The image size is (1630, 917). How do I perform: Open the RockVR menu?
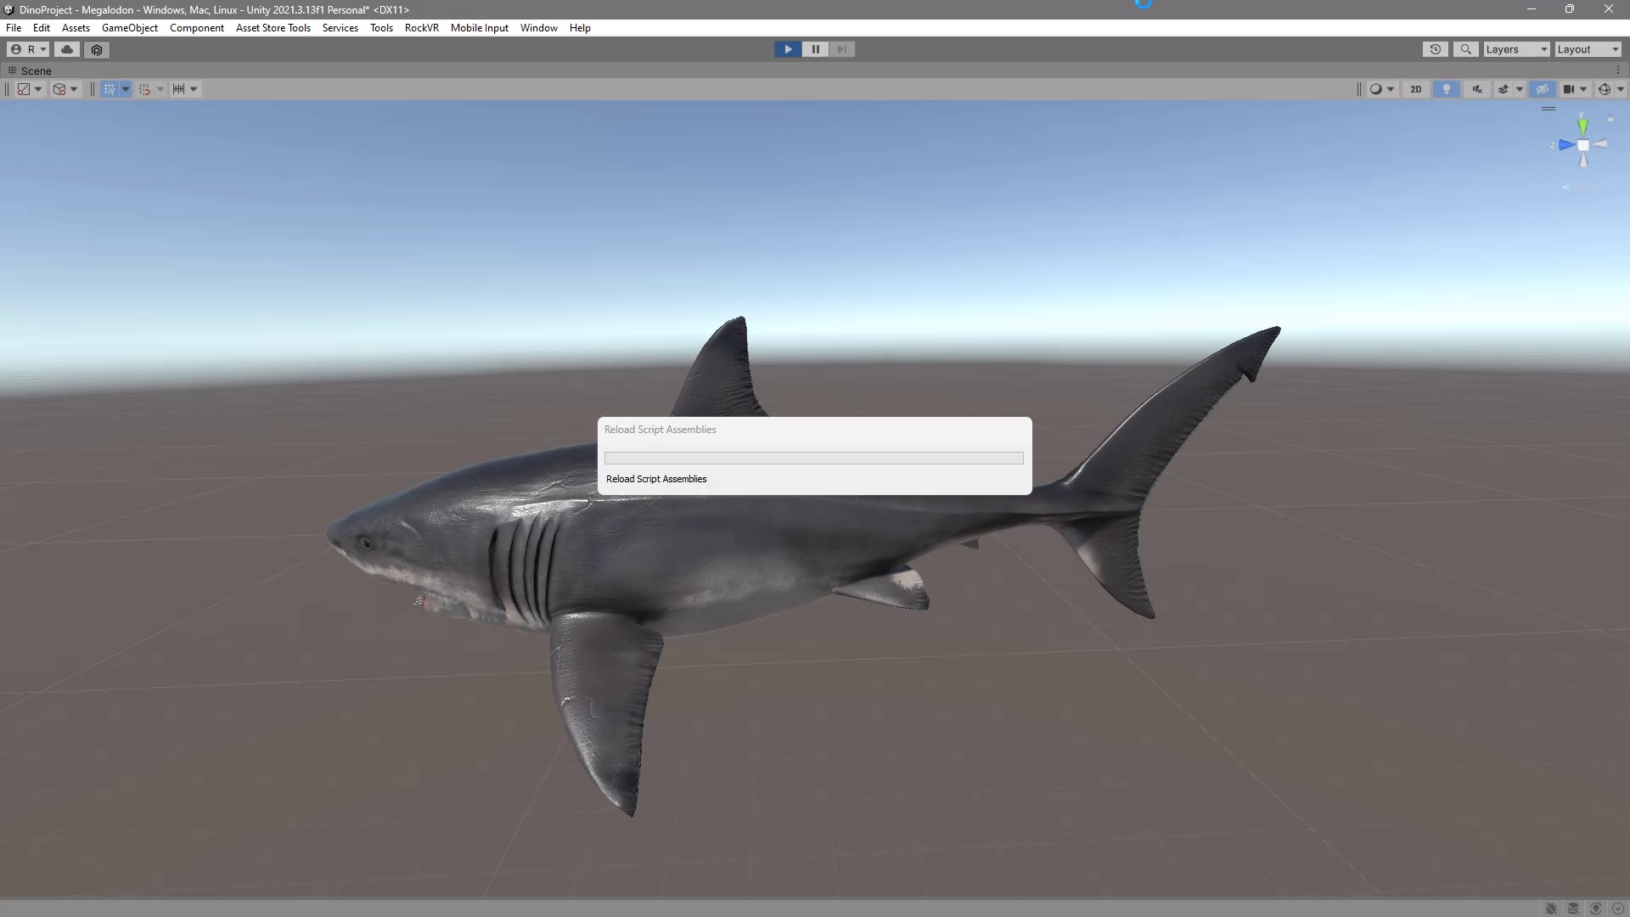pos(422,28)
